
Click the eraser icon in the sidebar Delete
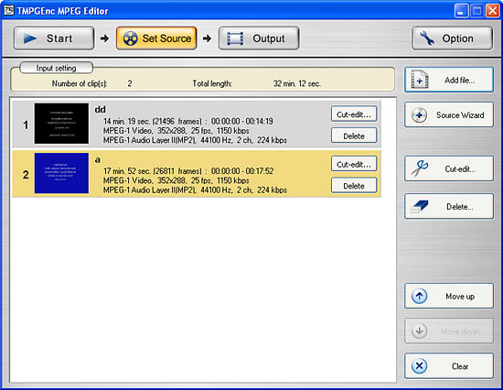point(420,206)
